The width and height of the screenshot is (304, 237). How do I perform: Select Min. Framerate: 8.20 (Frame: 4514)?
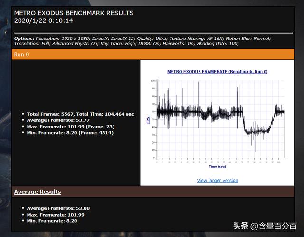[70, 133]
